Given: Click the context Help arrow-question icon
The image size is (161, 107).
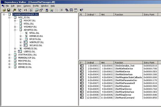Looking at the screenshot, I should tap(81, 10).
